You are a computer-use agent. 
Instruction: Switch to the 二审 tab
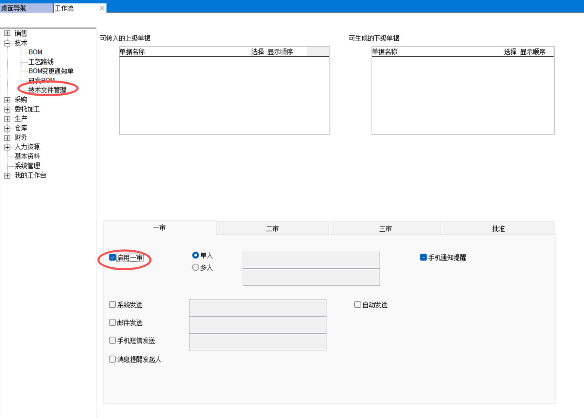[x=273, y=229]
